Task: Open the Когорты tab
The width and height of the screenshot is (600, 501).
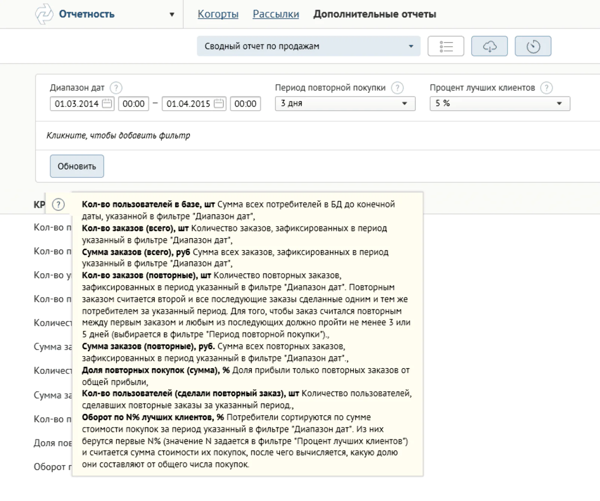Action: point(218,14)
